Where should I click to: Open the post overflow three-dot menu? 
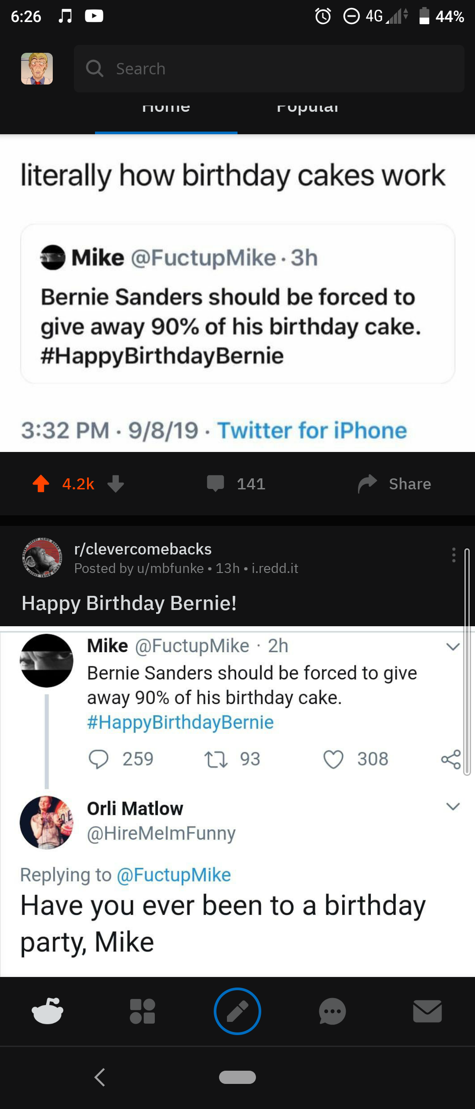[x=454, y=556]
